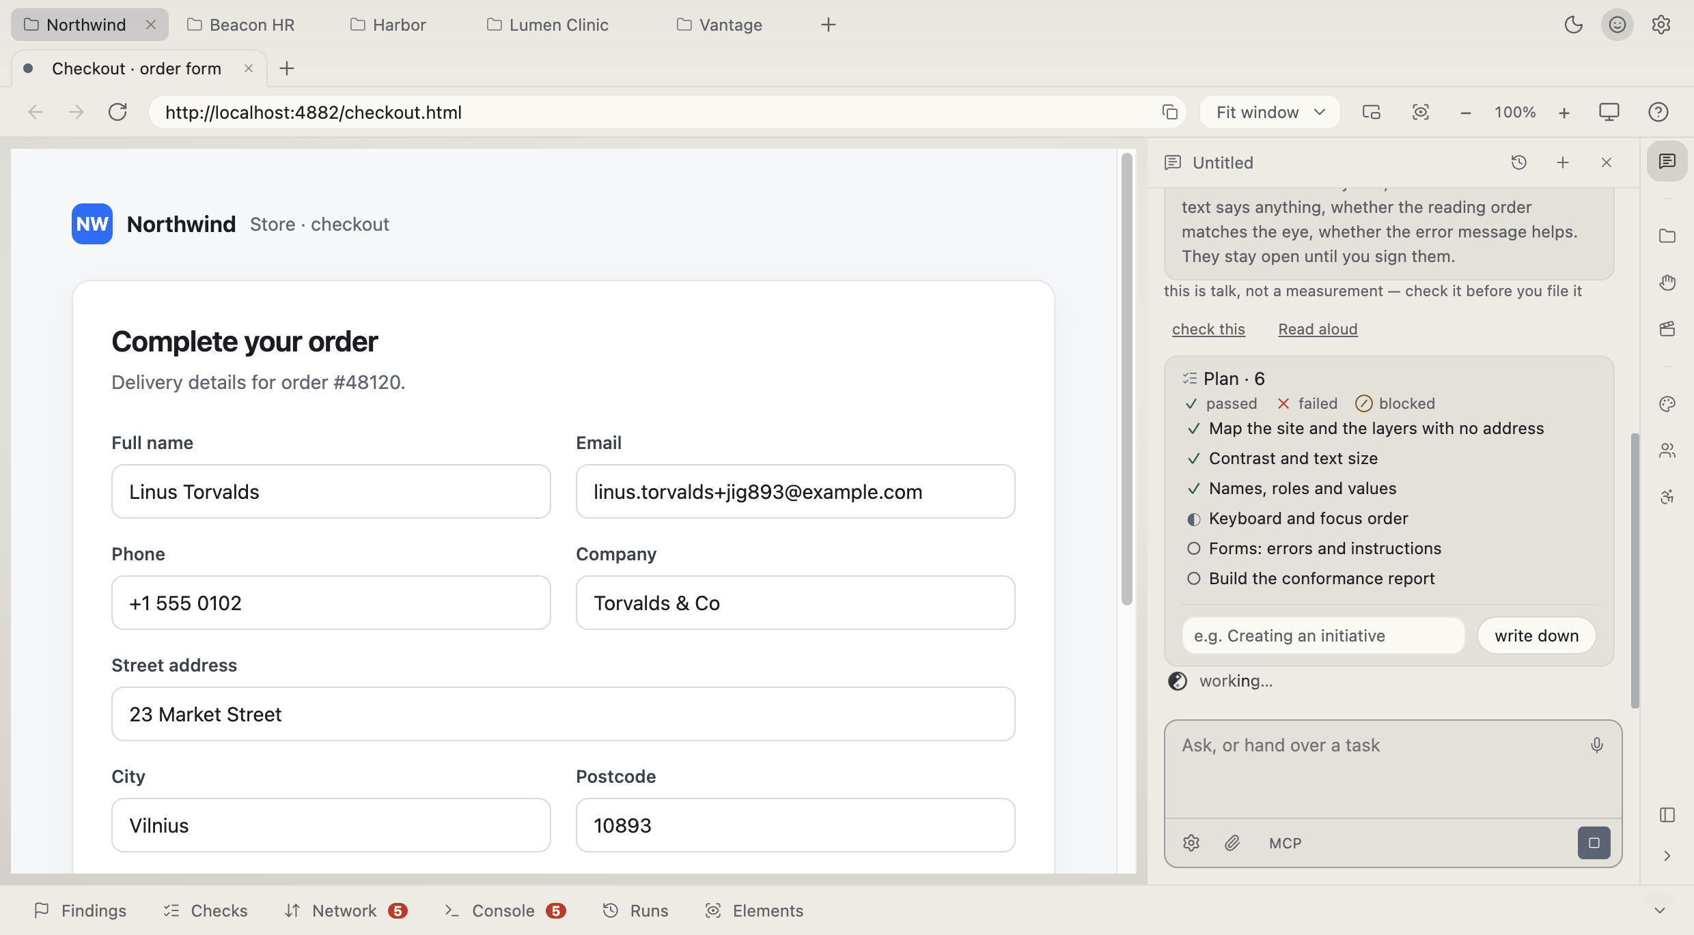Click the microphone icon in chat input
1694x935 pixels.
(1596, 745)
